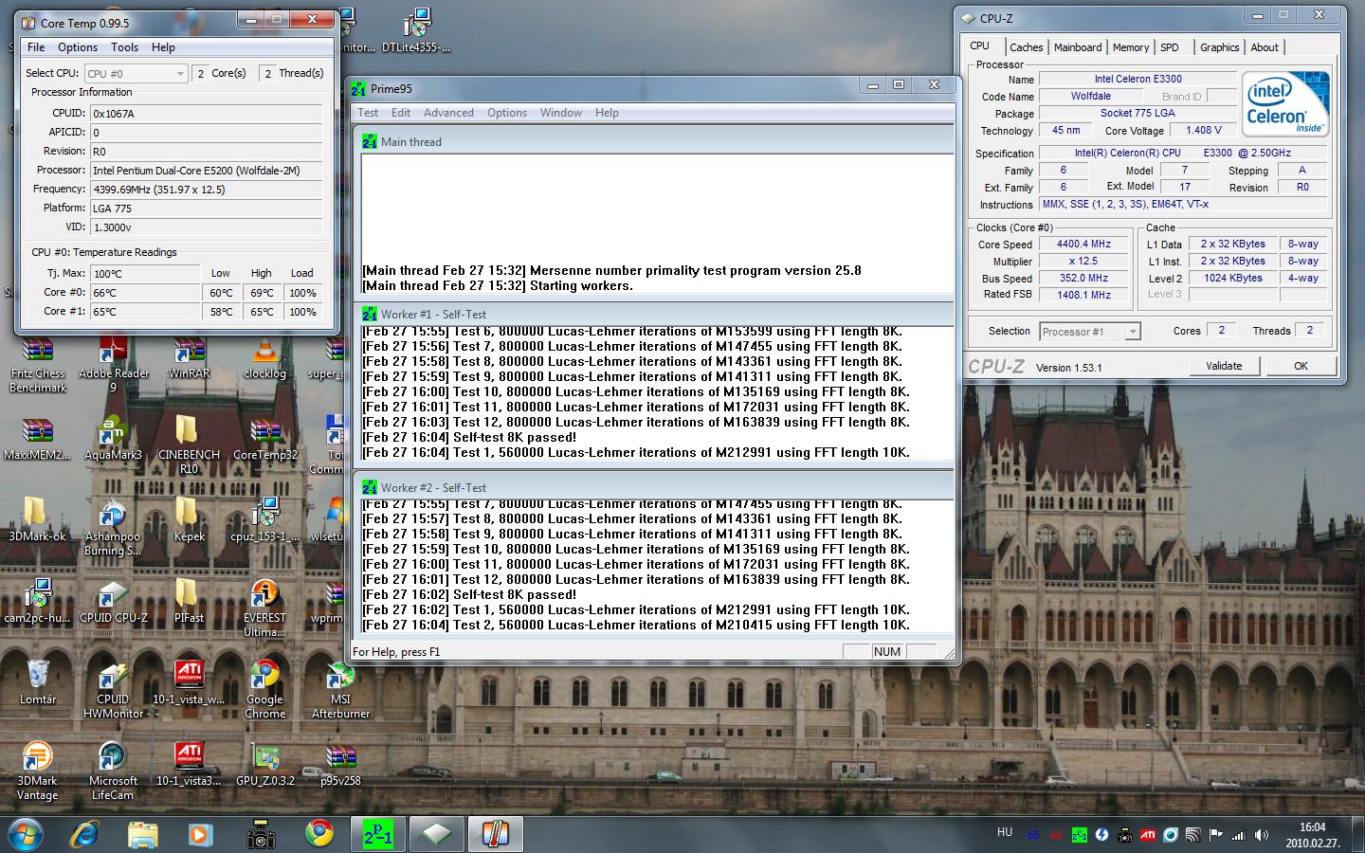Open the Fritz Chess Benchmark desktop icon
Viewport: 1365px width, 853px height.
point(38,367)
